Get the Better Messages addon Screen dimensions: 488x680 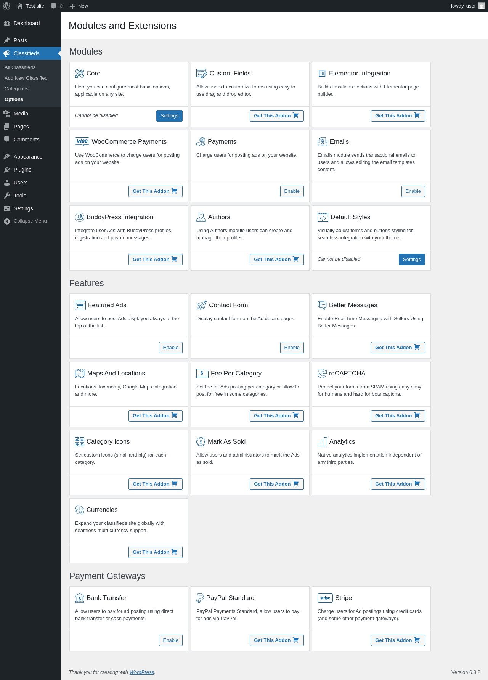[x=398, y=348]
